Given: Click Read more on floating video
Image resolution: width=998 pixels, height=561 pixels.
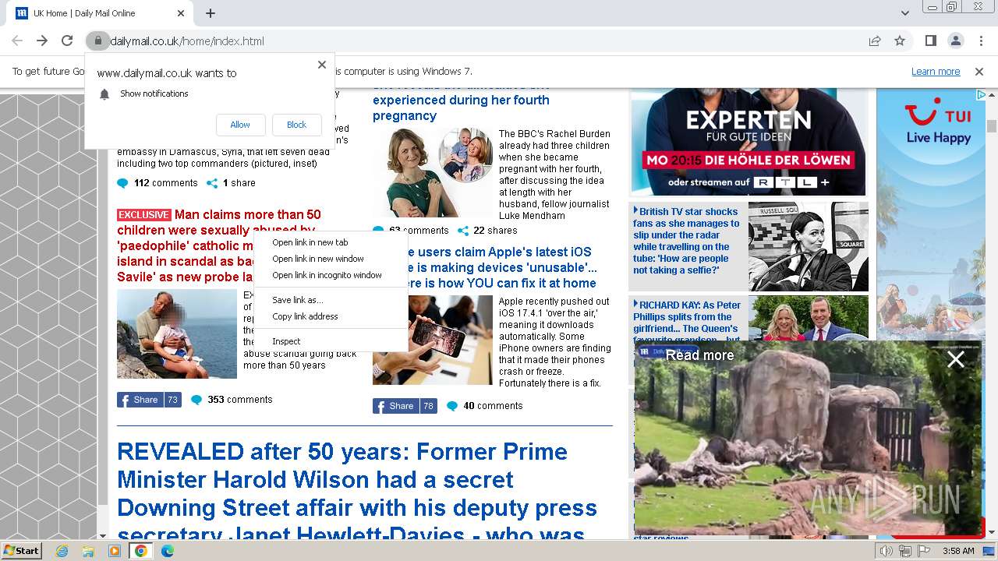Looking at the screenshot, I should click(x=699, y=355).
